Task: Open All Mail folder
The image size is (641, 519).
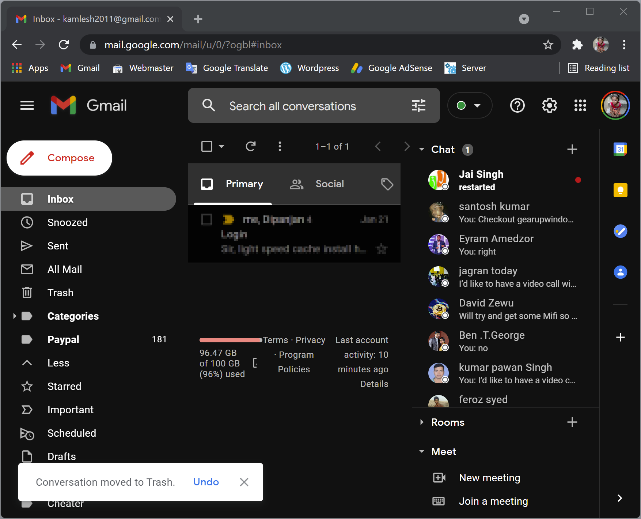Action: pos(88,269)
